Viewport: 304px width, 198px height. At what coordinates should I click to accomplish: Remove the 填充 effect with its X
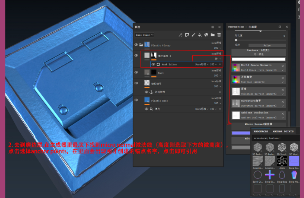[220, 109]
